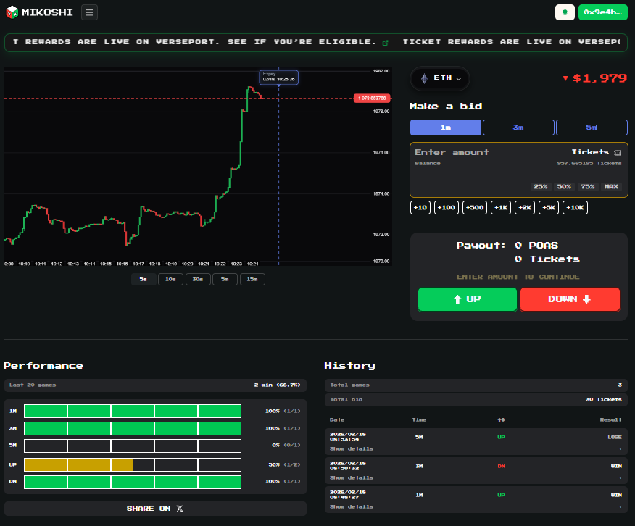The width and height of the screenshot is (635, 526).
Task: Click the Last 20 games win rate row
Action: coord(155,385)
